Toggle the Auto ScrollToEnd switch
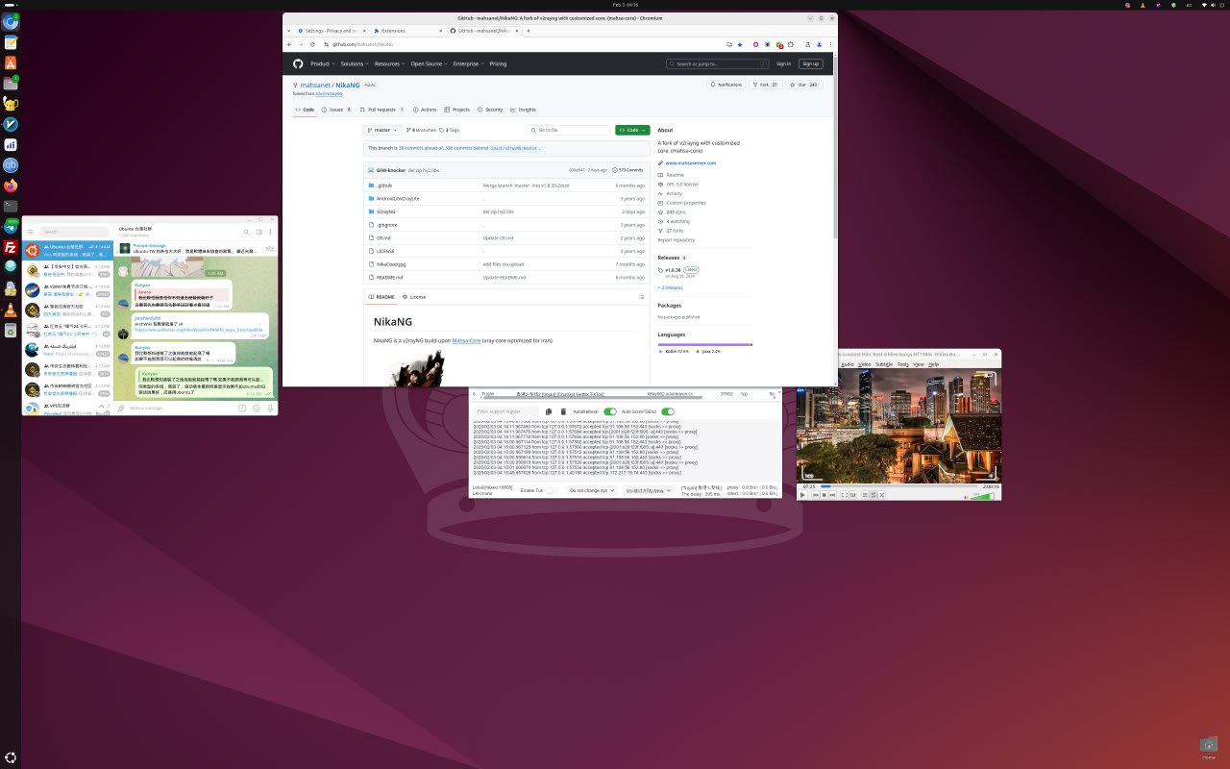 667,411
